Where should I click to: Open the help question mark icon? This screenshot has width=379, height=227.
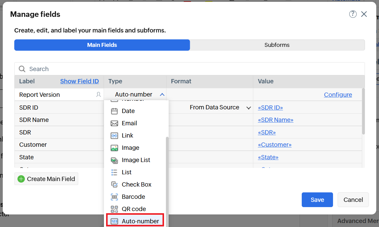coord(353,14)
